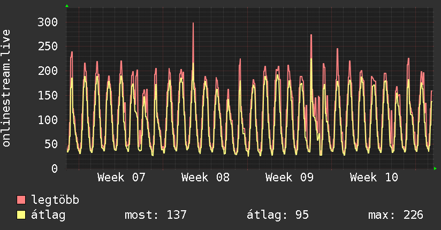Click the 300 y-axis value
The width and height of the screenshot is (441, 230).
pos(47,22)
